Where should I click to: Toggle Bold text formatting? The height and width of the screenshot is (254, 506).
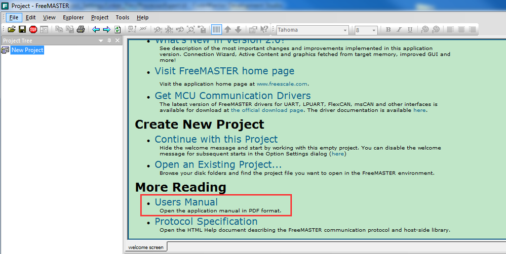pos(388,30)
